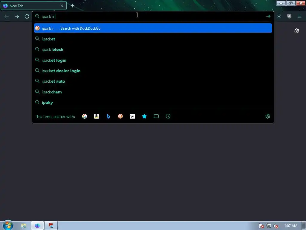Search in bookmarks star icon
The height and width of the screenshot is (230, 306).
point(144,116)
